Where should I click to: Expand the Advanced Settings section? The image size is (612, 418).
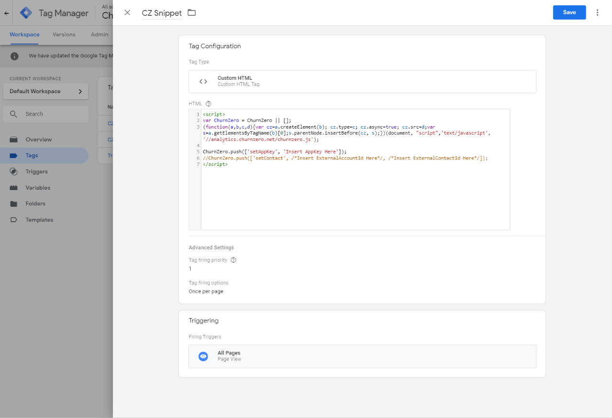(211, 247)
